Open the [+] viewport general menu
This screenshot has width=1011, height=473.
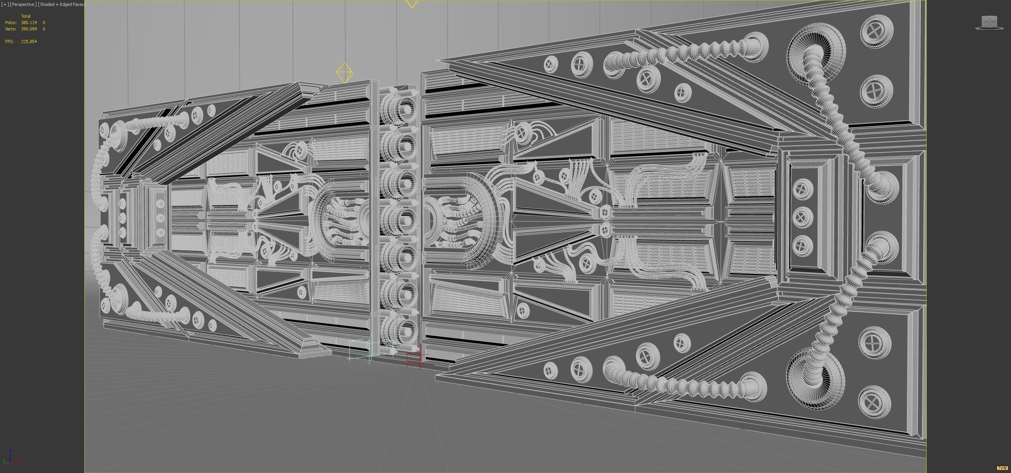pyautogui.click(x=4, y=4)
